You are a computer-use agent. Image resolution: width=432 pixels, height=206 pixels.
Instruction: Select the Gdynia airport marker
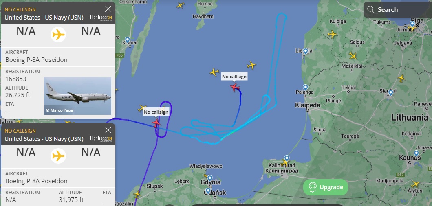(x=209, y=178)
